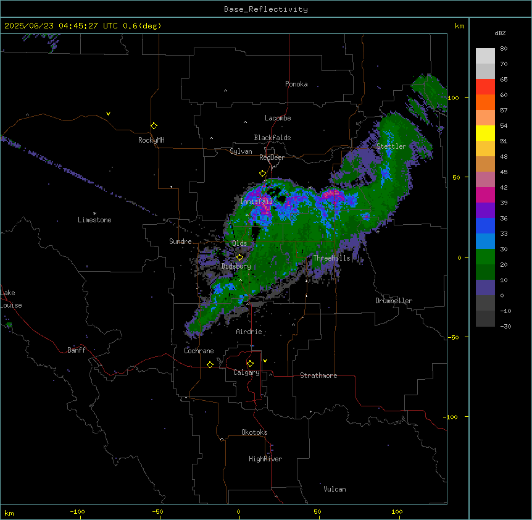Image resolution: width=532 pixels, height=520 pixels.
Task: Select the Okotoks label
Action: [254, 432]
